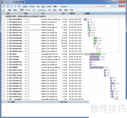127x118 pixels.
Task: Sort by the 域 column header
Action: 51,13
